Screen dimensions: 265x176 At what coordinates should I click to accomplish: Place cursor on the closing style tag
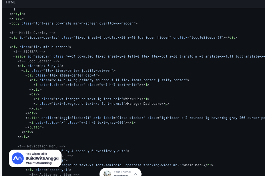tap(17, 14)
